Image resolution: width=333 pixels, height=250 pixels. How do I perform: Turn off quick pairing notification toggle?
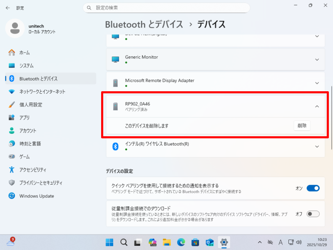coord(313,188)
